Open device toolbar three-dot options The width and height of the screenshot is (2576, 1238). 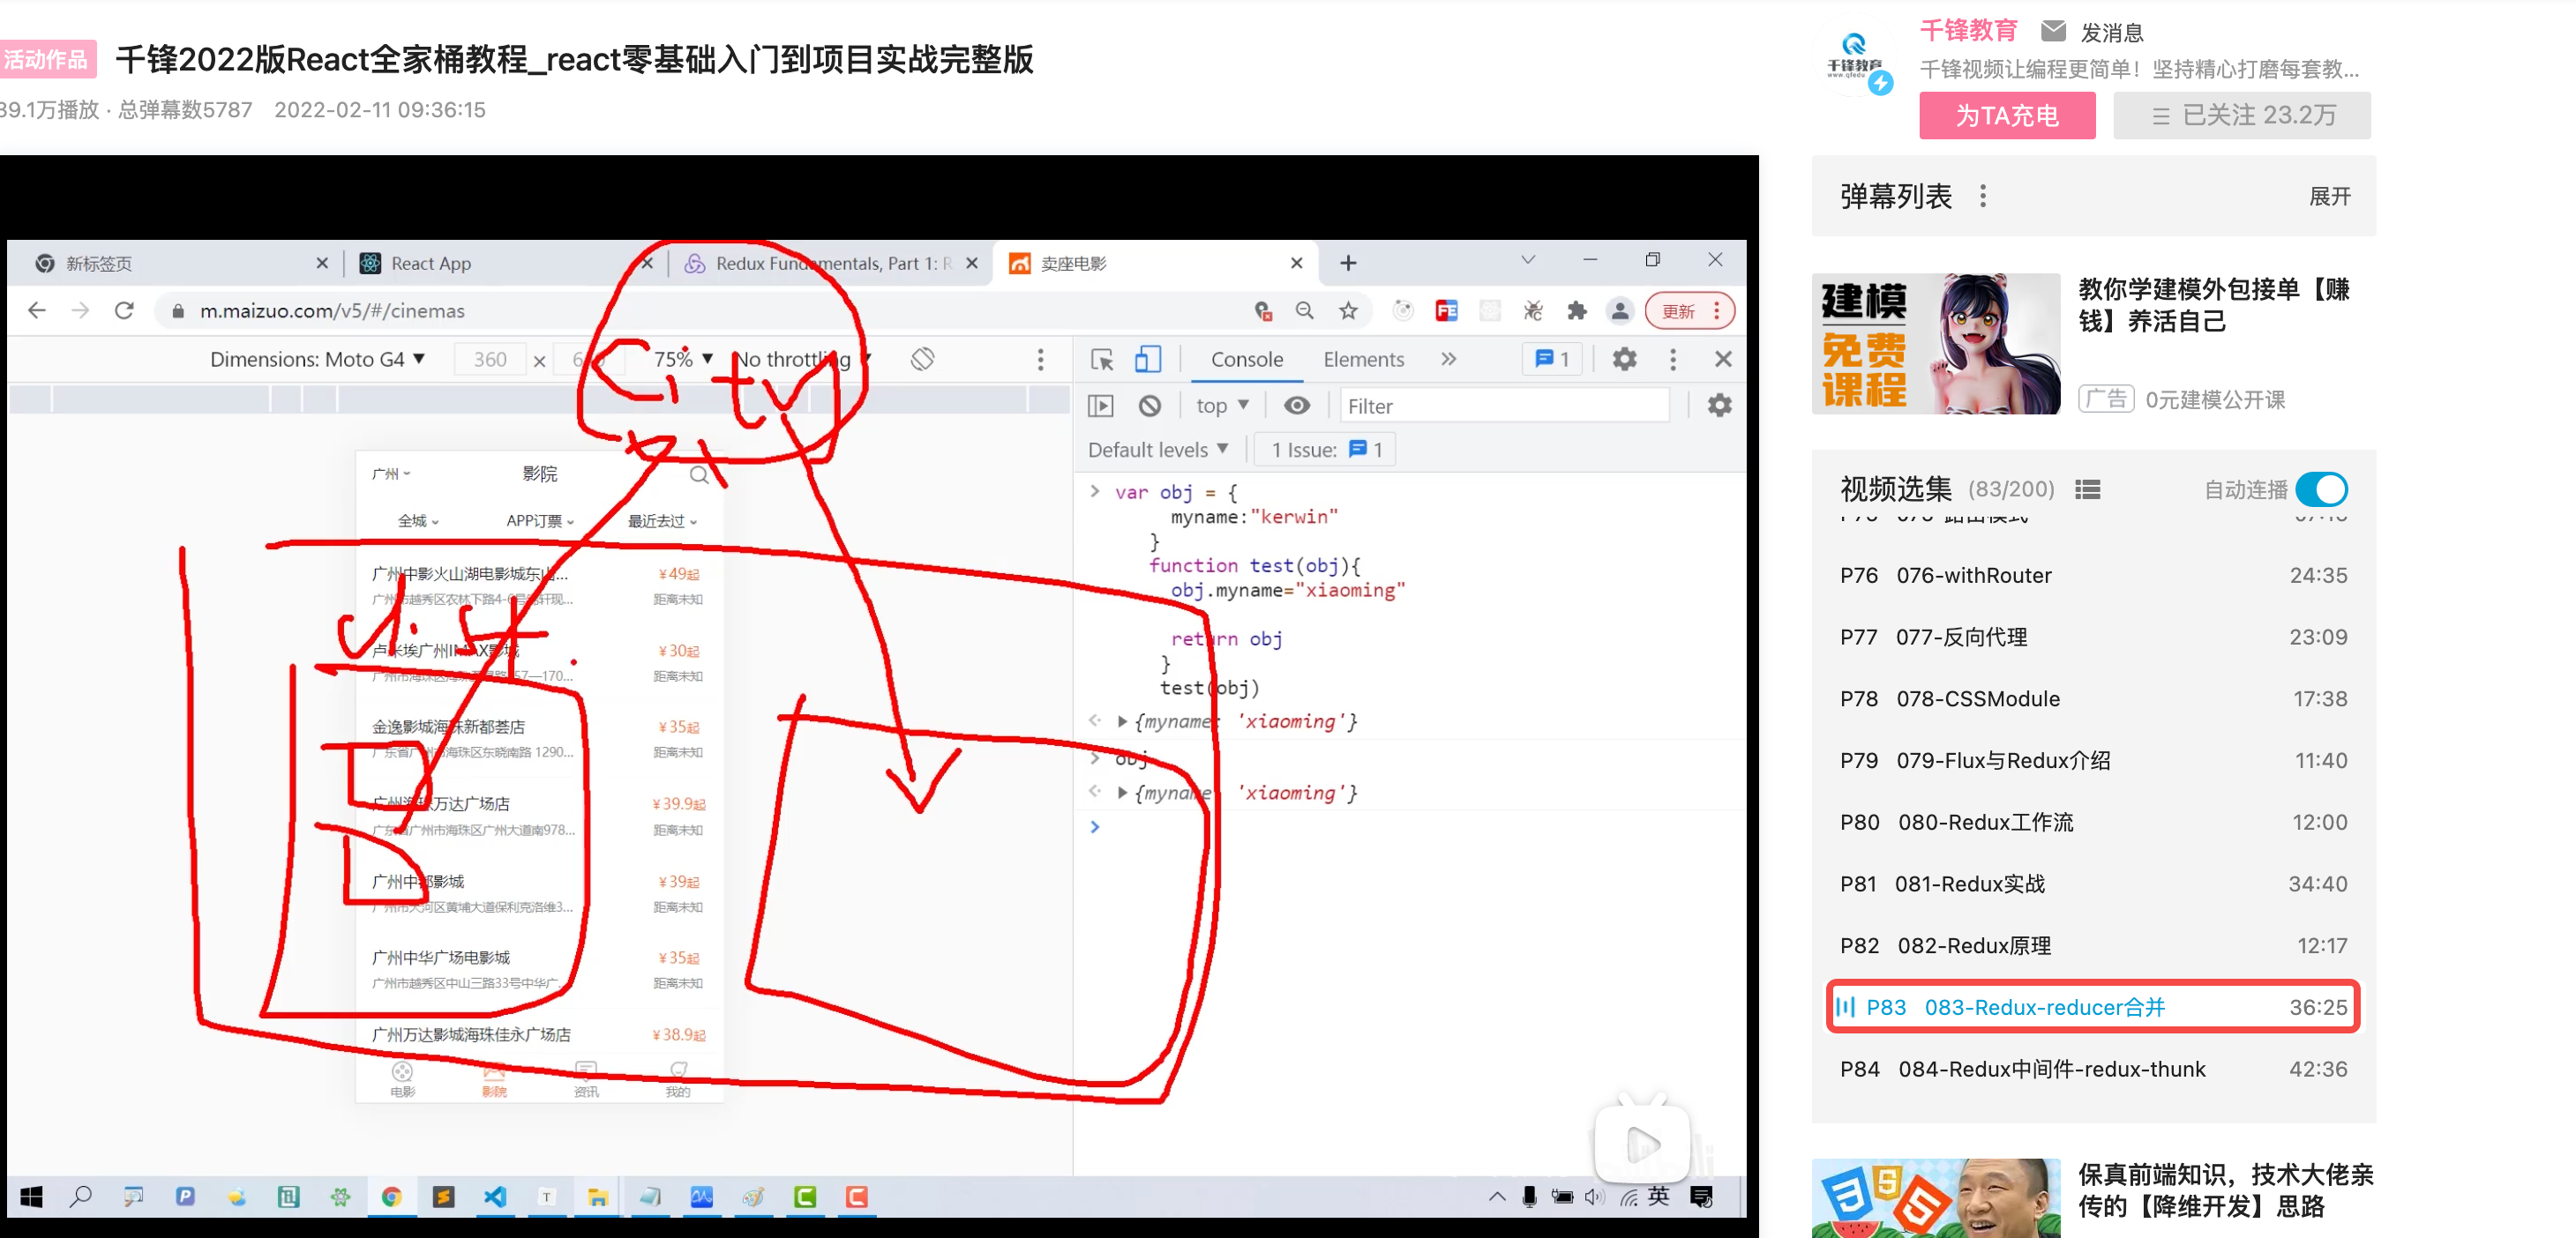click(1040, 360)
